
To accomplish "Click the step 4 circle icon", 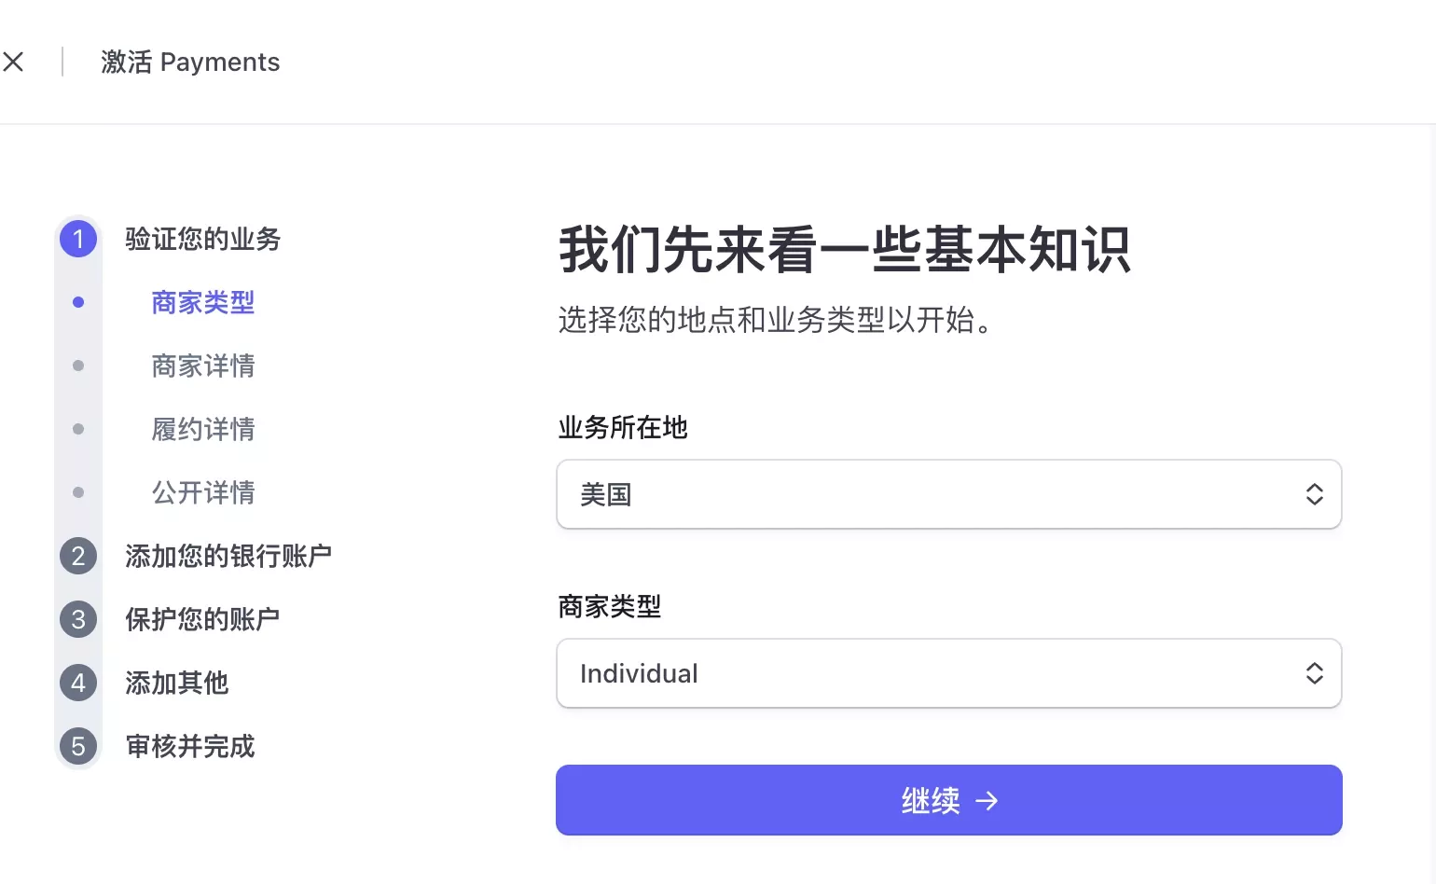I will pyautogui.click(x=78, y=683).
